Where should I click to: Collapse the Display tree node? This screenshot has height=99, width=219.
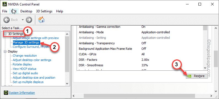tap(5, 51)
